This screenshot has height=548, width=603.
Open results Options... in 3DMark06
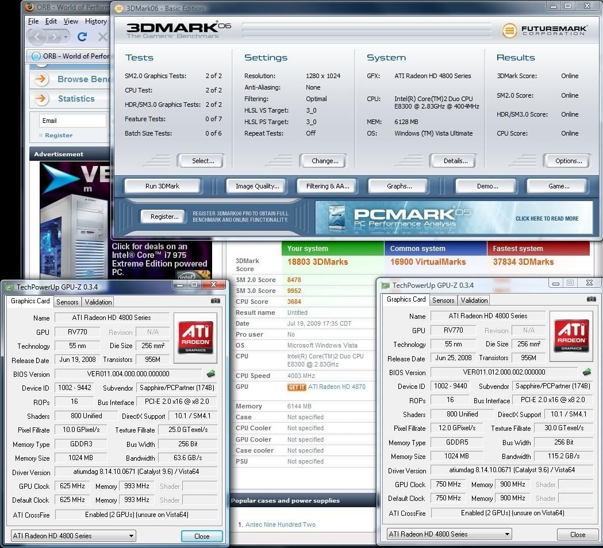569,161
